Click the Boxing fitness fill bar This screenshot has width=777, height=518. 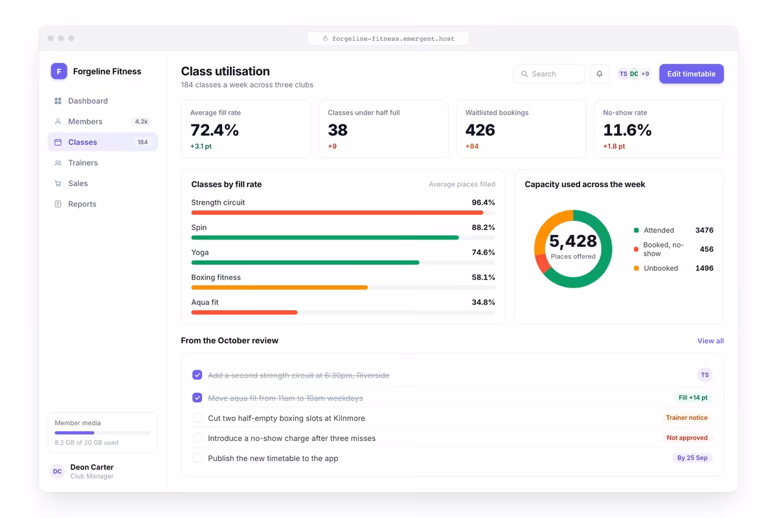click(343, 287)
